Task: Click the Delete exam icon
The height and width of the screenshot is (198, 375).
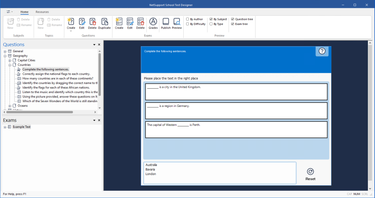Action: (140, 21)
